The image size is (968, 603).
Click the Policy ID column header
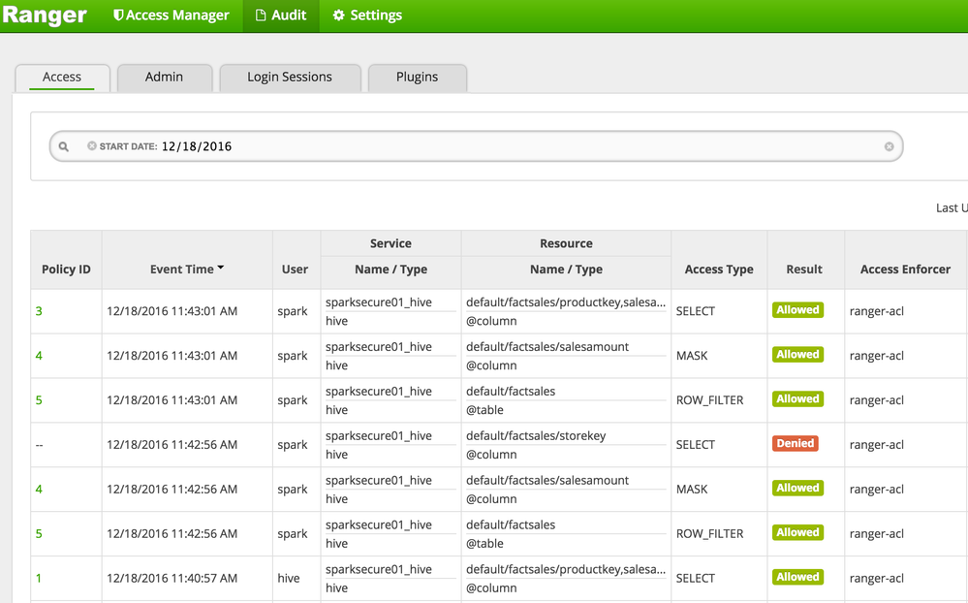point(66,269)
